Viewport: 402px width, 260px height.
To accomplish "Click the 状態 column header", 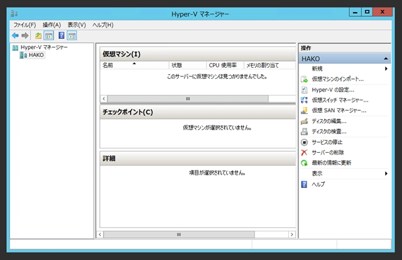I will [x=187, y=65].
